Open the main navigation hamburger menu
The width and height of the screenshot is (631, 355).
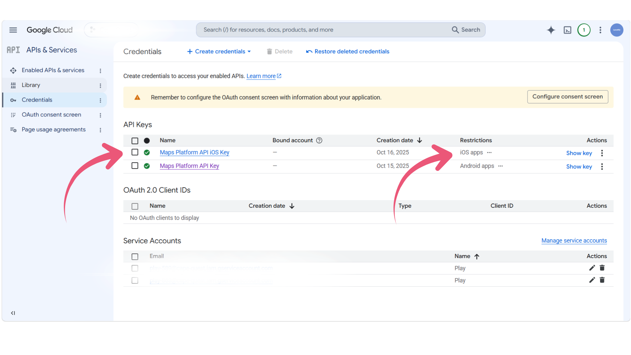tap(13, 30)
